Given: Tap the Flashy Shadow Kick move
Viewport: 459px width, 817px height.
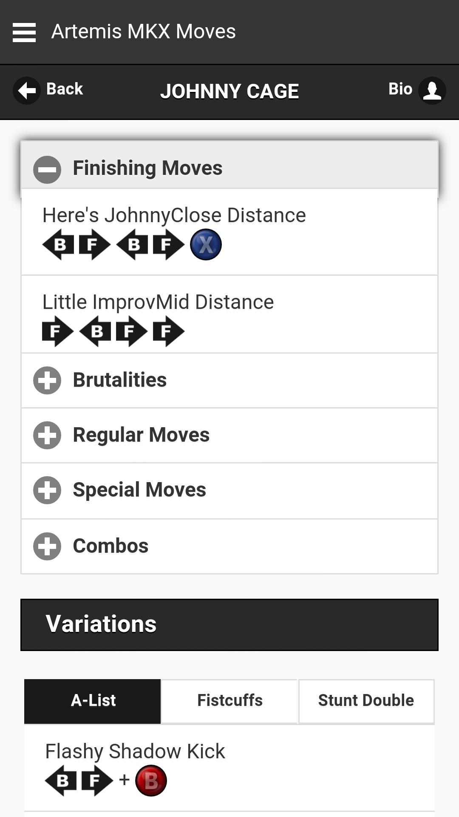Looking at the screenshot, I should [x=135, y=751].
